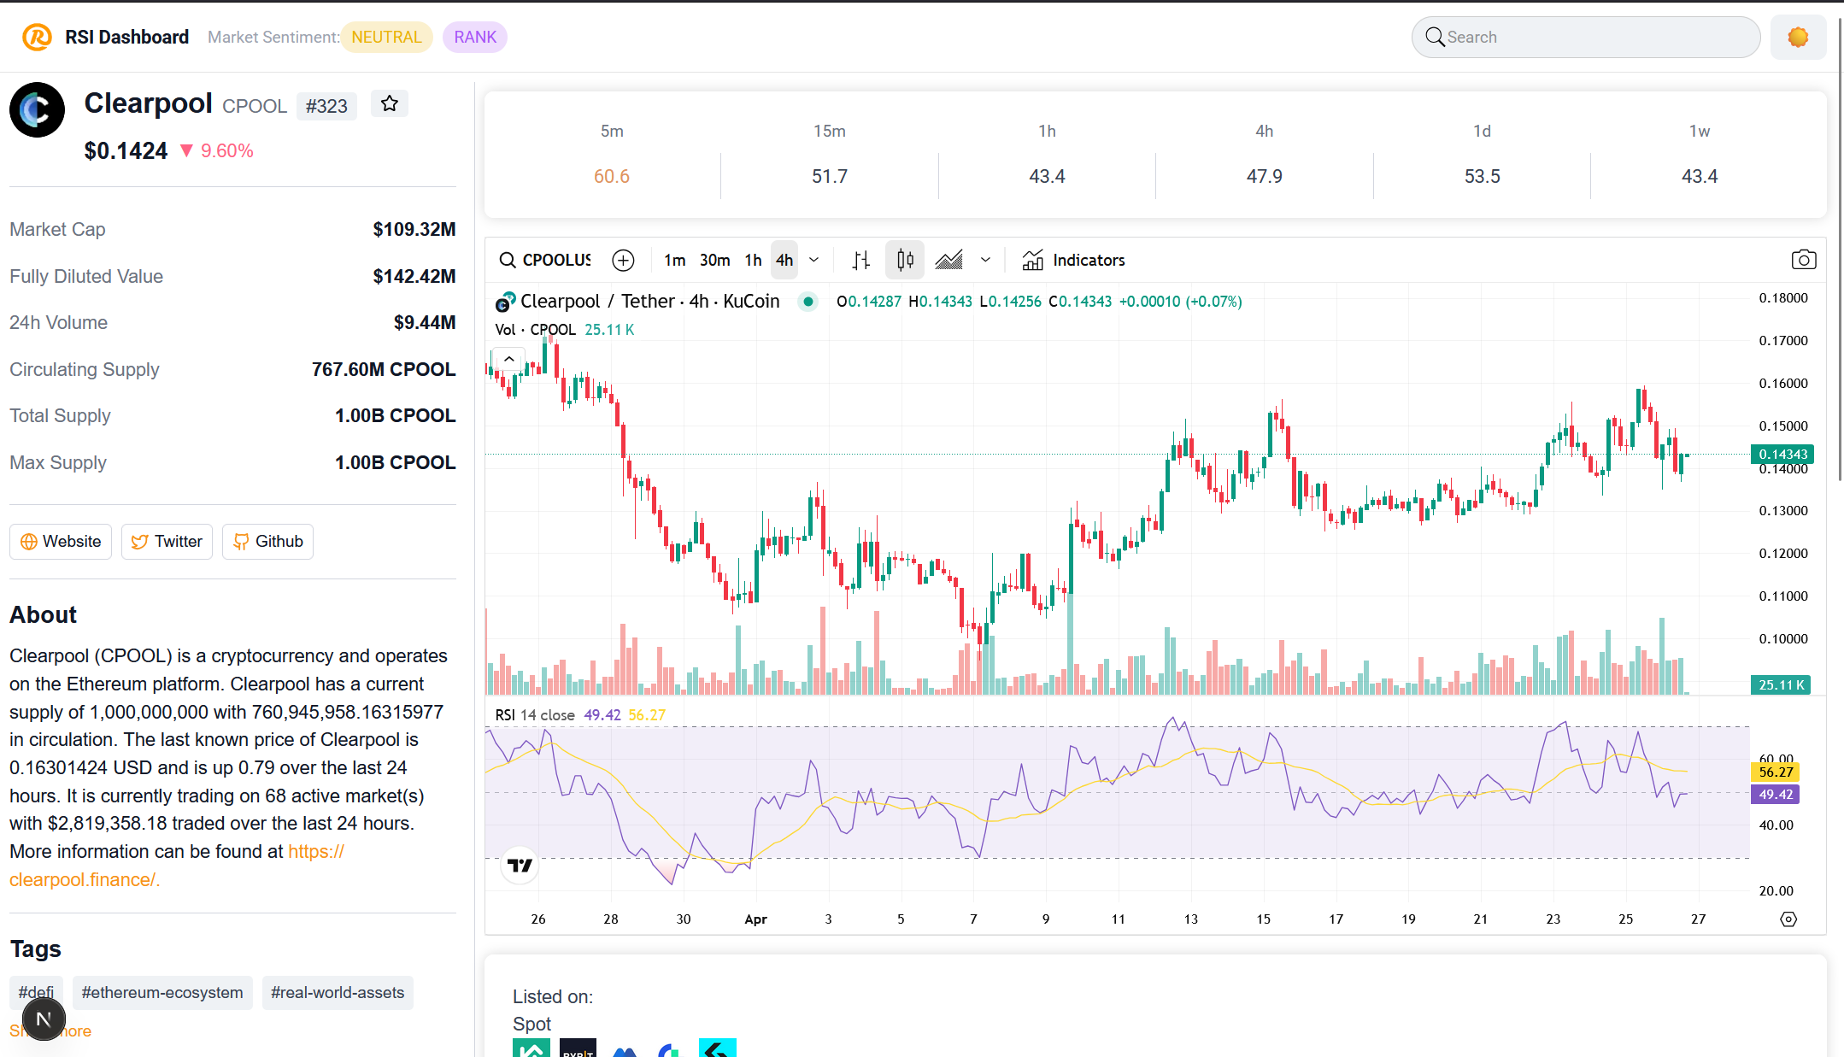Click the KuCoin exchange icon under Spot

pyautogui.click(x=531, y=1048)
